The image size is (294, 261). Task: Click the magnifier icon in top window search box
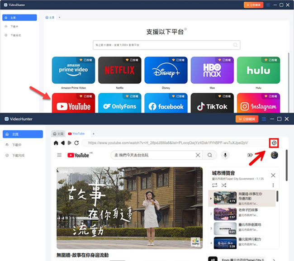235,45
